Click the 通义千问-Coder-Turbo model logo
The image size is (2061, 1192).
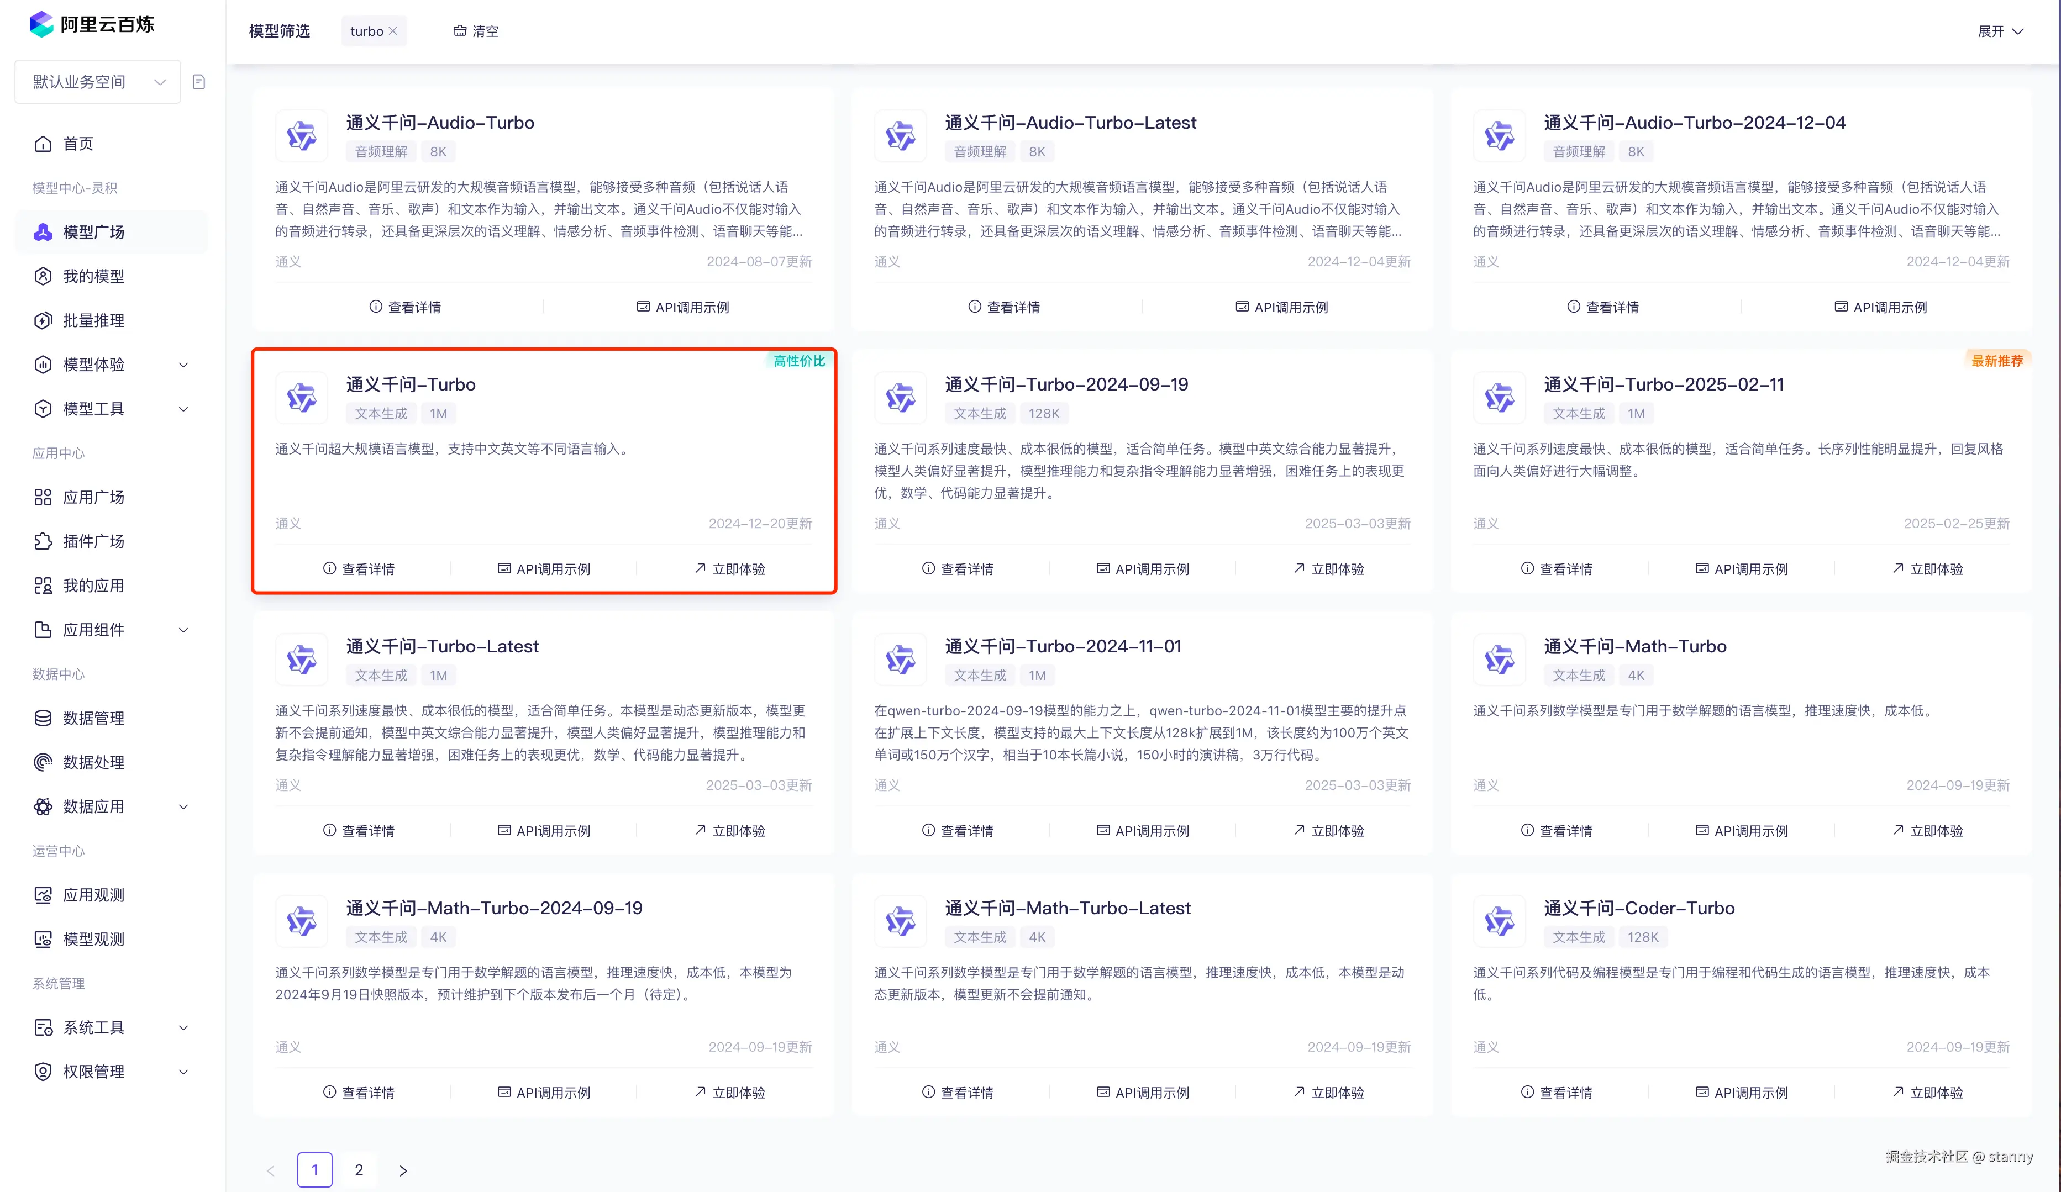pos(1499,921)
